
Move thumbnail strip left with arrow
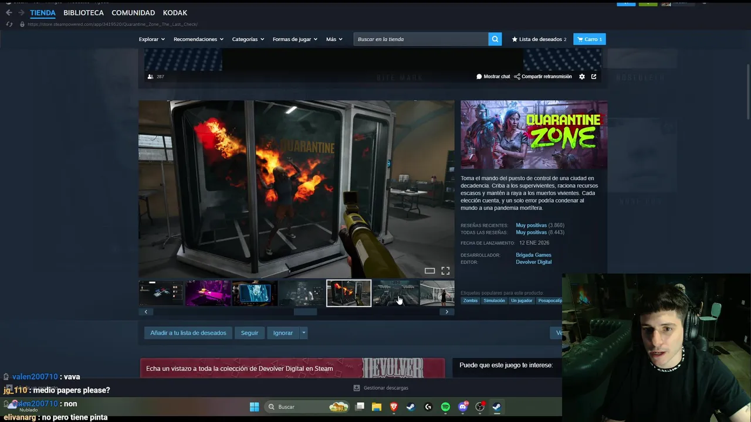(146, 312)
